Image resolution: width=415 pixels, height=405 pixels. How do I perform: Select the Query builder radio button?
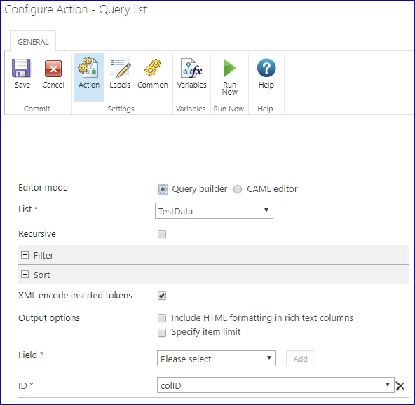pos(163,189)
